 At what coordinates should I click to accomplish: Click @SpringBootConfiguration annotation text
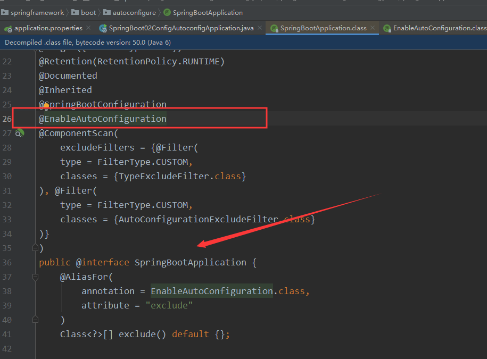tap(103, 104)
